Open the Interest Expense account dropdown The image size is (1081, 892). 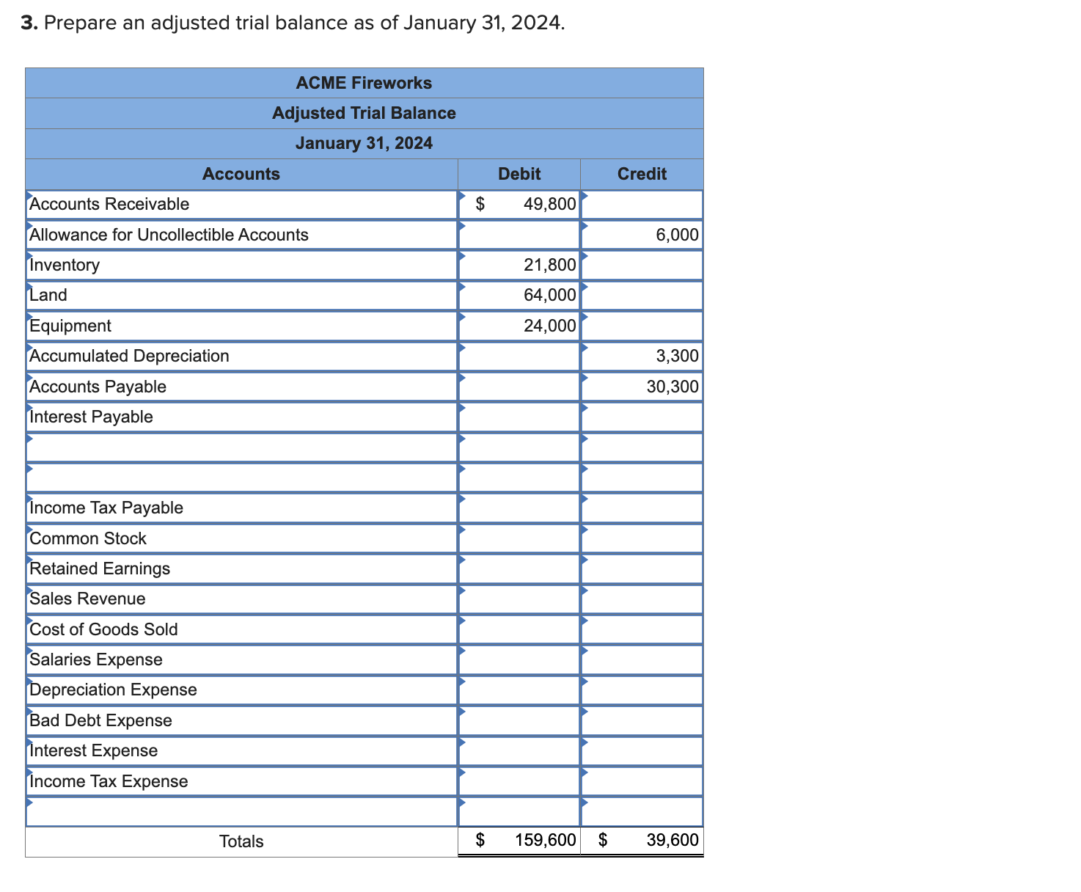coord(242,750)
